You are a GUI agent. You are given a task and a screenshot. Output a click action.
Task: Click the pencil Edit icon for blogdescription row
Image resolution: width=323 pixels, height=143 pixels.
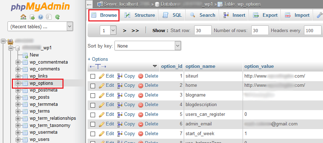102,105
